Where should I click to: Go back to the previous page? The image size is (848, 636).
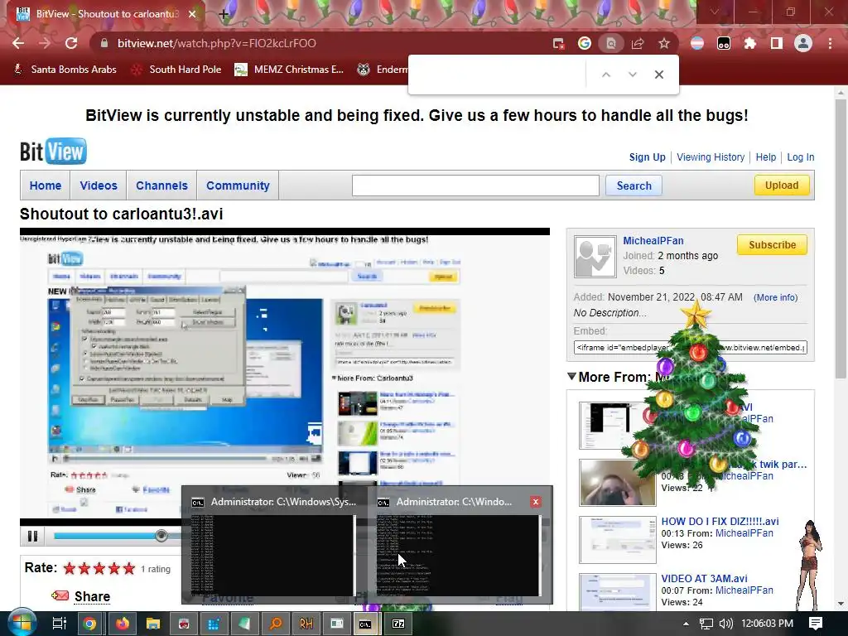(x=18, y=43)
